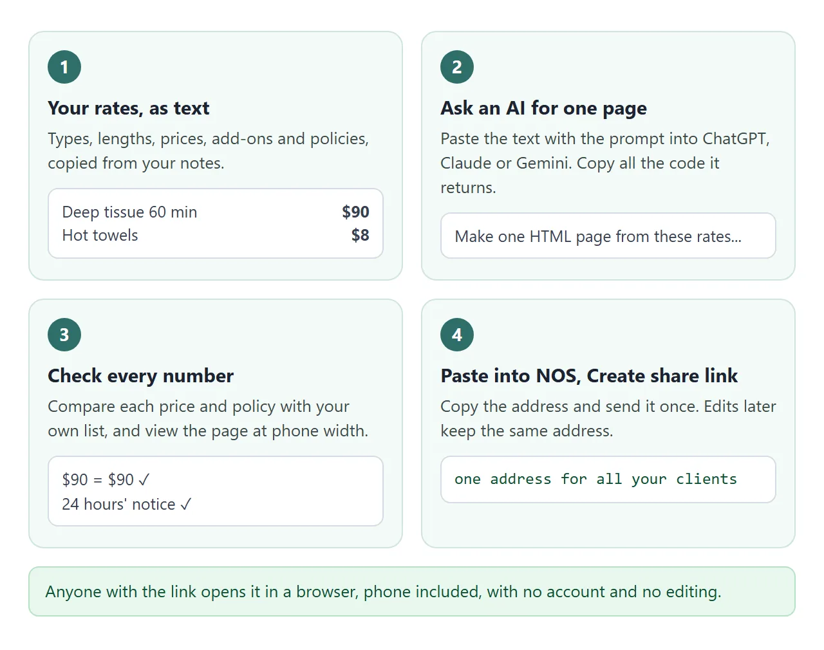The height and width of the screenshot is (650, 824).
Task: Click the "Make one HTML page from these rates..." box
Action: coord(608,236)
